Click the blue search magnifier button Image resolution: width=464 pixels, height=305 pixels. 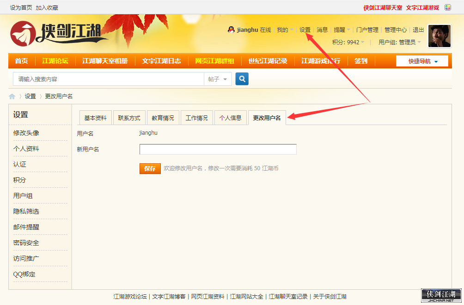click(x=242, y=79)
